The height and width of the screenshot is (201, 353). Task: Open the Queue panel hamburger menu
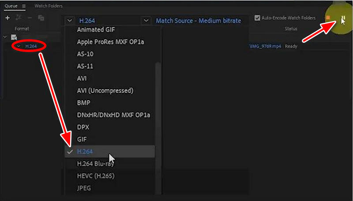(23, 6)
